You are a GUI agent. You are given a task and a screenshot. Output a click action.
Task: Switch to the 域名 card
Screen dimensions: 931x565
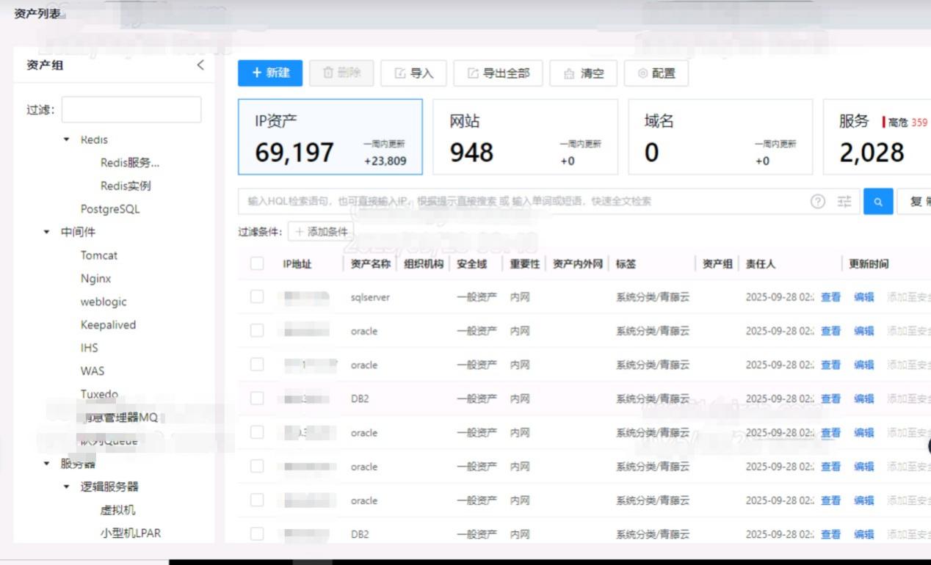coord(720,137)
